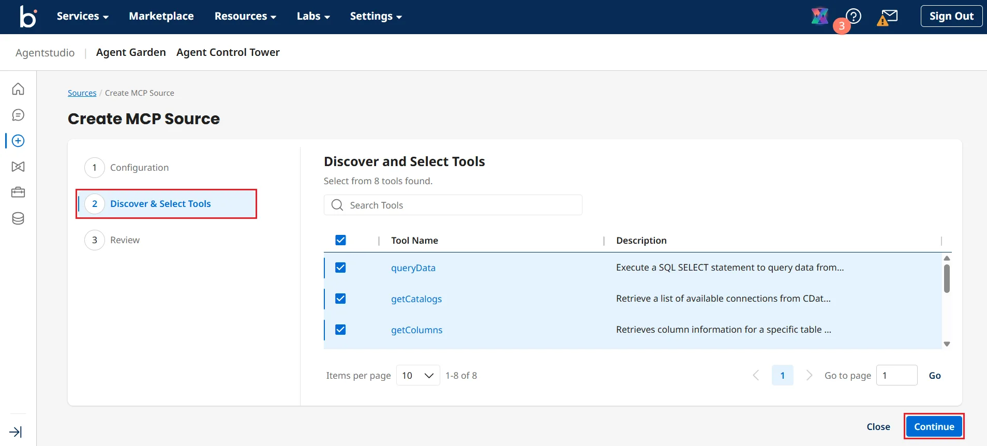This screenshot has height=446, width=987.
Task: Toggle the select-all tools header checkbox
Action: point(340,240)
